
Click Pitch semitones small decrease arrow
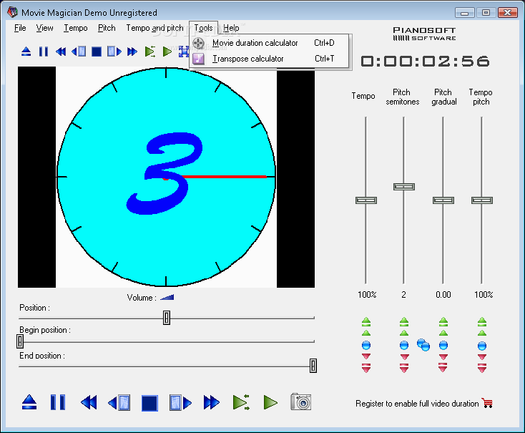click(404, 356)
